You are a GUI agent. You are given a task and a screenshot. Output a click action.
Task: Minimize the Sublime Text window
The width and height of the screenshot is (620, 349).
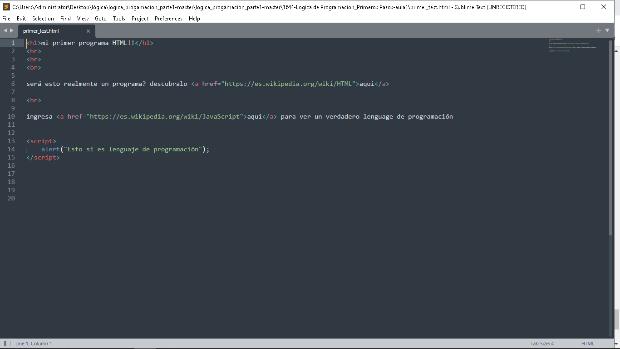tap(562, 7)
